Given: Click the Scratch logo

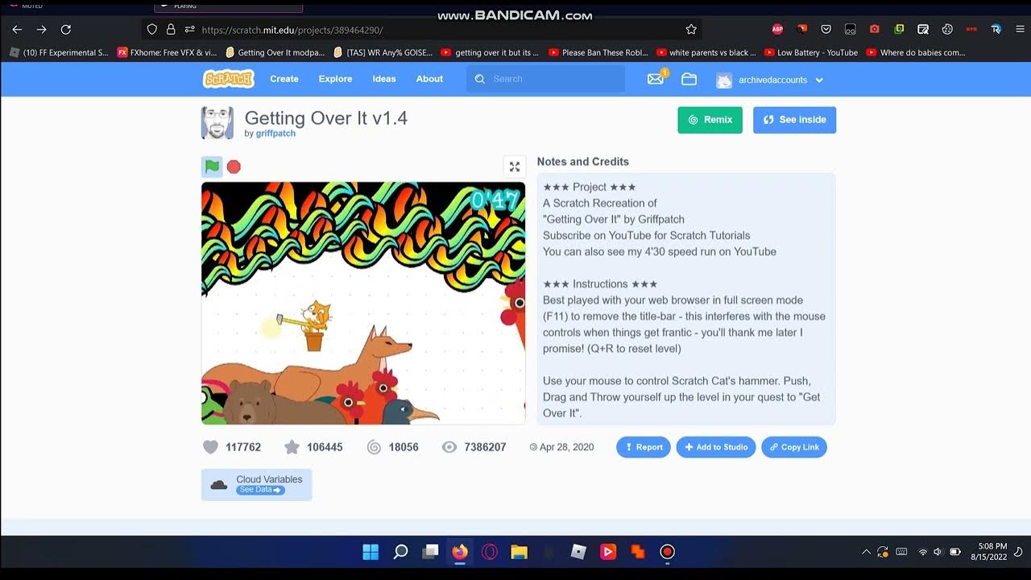Looking at the screenshot, I should (x=229, y=79).
